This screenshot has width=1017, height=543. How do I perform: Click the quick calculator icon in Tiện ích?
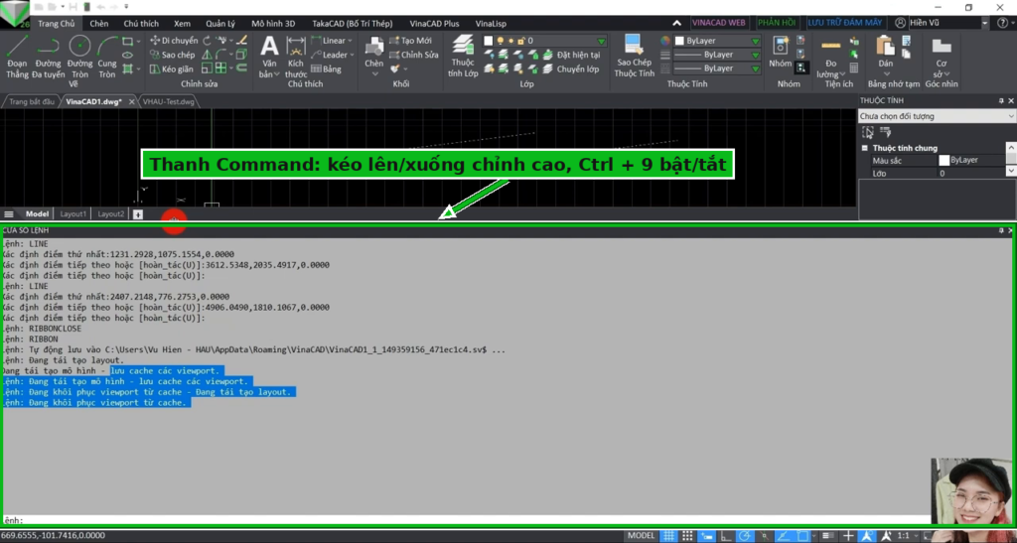pyautogui.click(x=853, y=68)
